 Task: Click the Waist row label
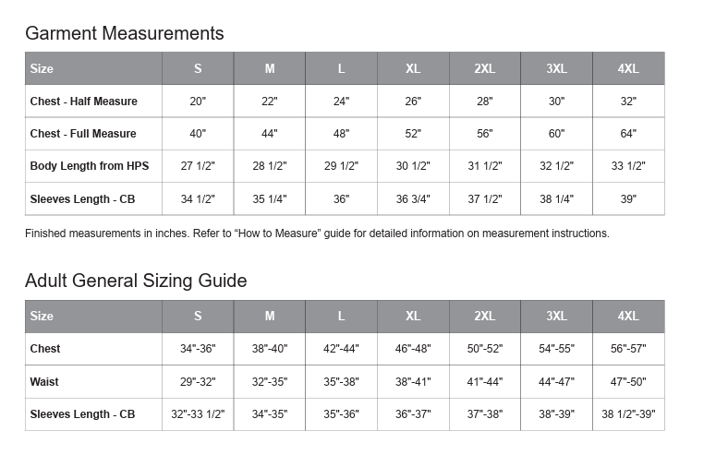tap(44, 381)
